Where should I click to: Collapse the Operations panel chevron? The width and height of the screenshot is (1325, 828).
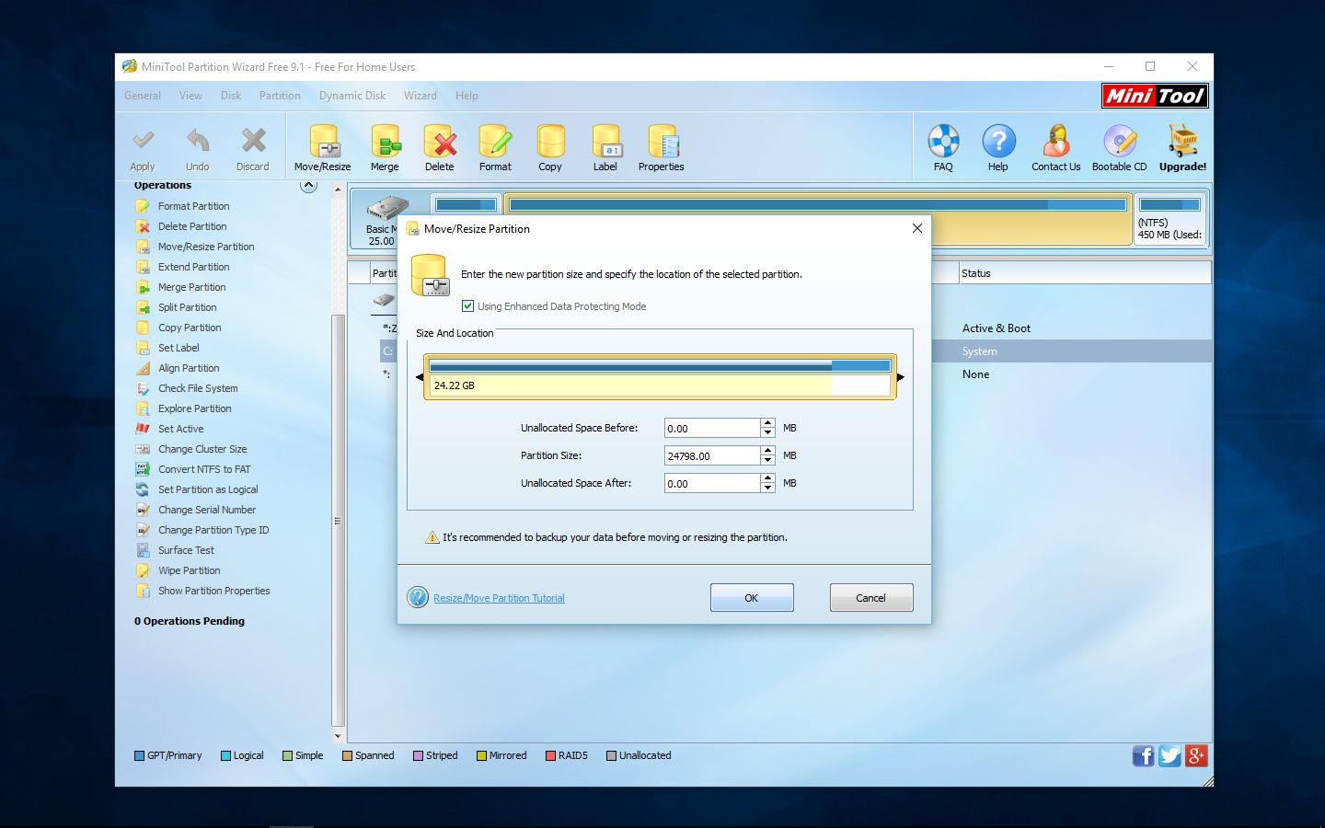point(309,186)
